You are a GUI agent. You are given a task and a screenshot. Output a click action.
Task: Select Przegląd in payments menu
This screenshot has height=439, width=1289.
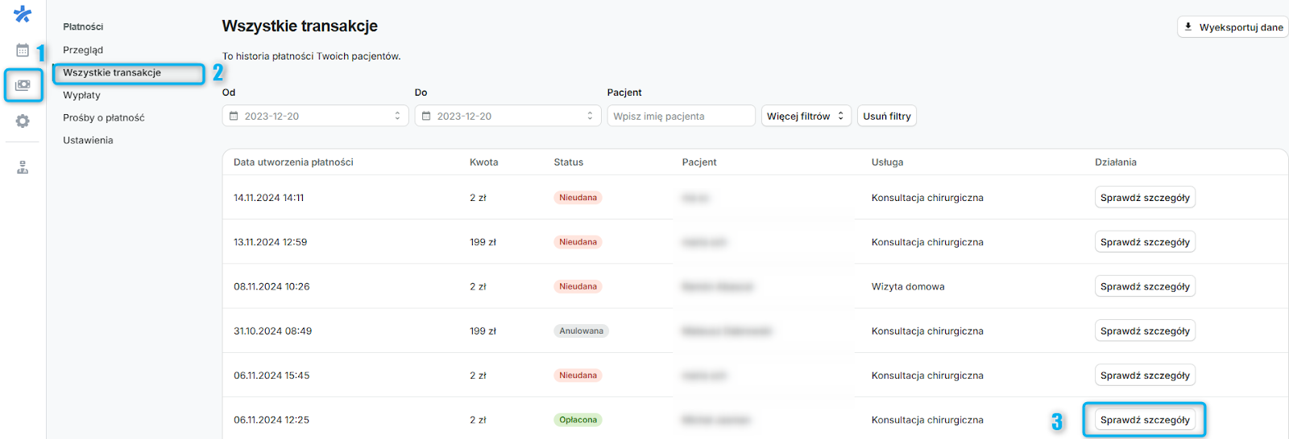click(83, 50)
